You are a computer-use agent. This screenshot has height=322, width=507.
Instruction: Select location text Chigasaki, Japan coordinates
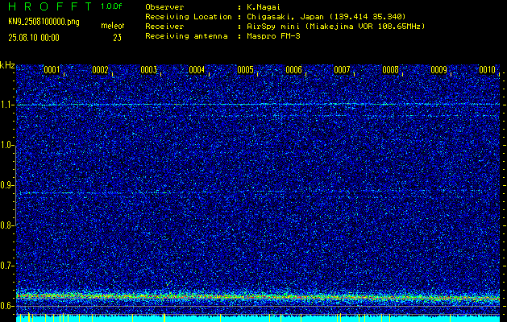pos(326,17)
